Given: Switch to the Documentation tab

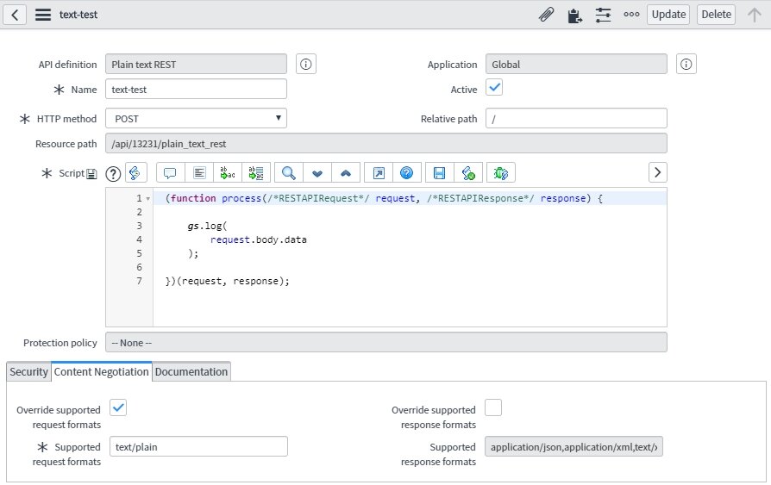Looking at the screenshot, I should click(191, 372).
